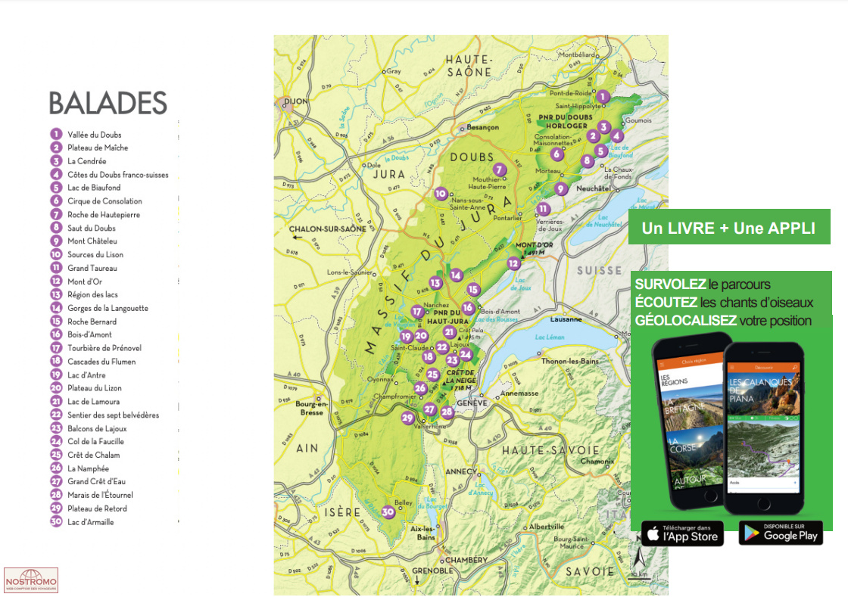Select 'Cascades du Flumen' in the list
This screenshot has height=597, width=848.
[101, 362]
